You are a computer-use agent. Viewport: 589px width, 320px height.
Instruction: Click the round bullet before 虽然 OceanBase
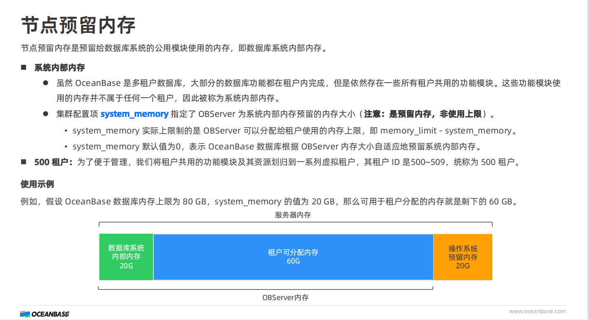(x=46, y=83)
